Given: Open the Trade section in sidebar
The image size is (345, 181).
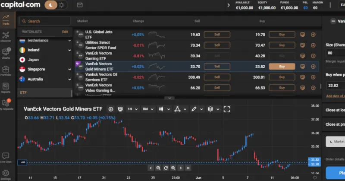Looking at the screenshot, I should click(6, 20).
